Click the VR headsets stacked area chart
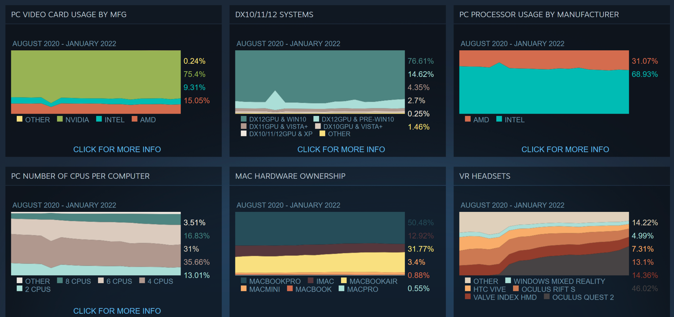The image size is (674, 317). (544, 243)
